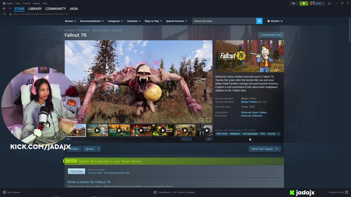Click the Fallout 76 header capsule image

pos(250,56)
